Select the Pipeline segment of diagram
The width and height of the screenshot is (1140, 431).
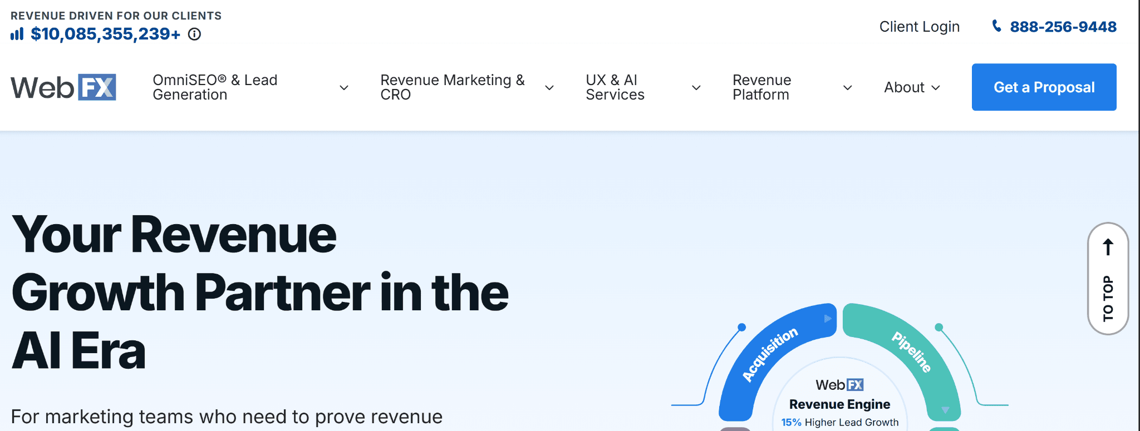pos(911,351)
